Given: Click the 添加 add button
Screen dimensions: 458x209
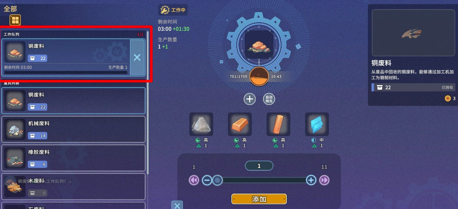Looking at the screenshot, I should pyautogui.click(x=259, y=199).
